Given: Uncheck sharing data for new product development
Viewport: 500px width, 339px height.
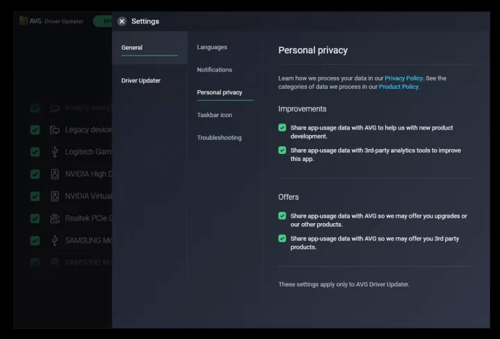Looking at the screenshot, I should [x=282, y=128].
